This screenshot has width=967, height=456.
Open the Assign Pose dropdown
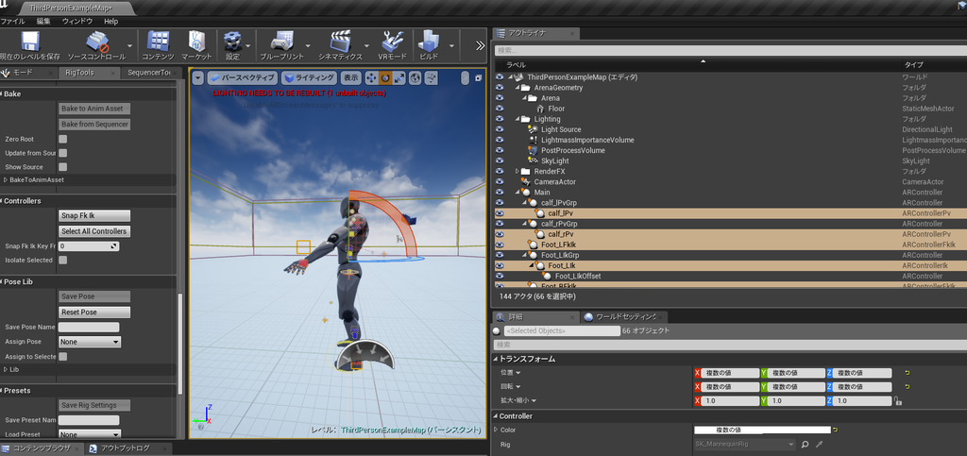click(90, 342)
